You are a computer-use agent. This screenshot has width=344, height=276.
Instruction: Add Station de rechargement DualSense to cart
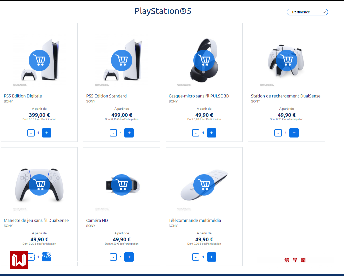(286, 60)
